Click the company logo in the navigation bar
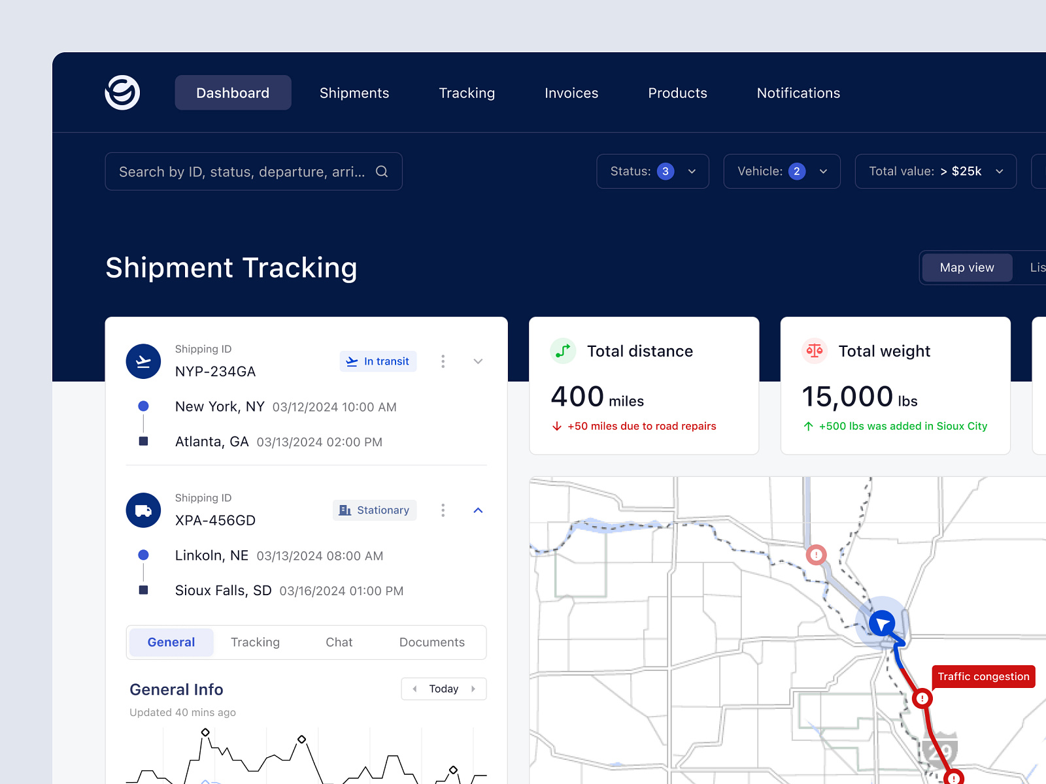 pyautogui.click(x=122, y=92)
